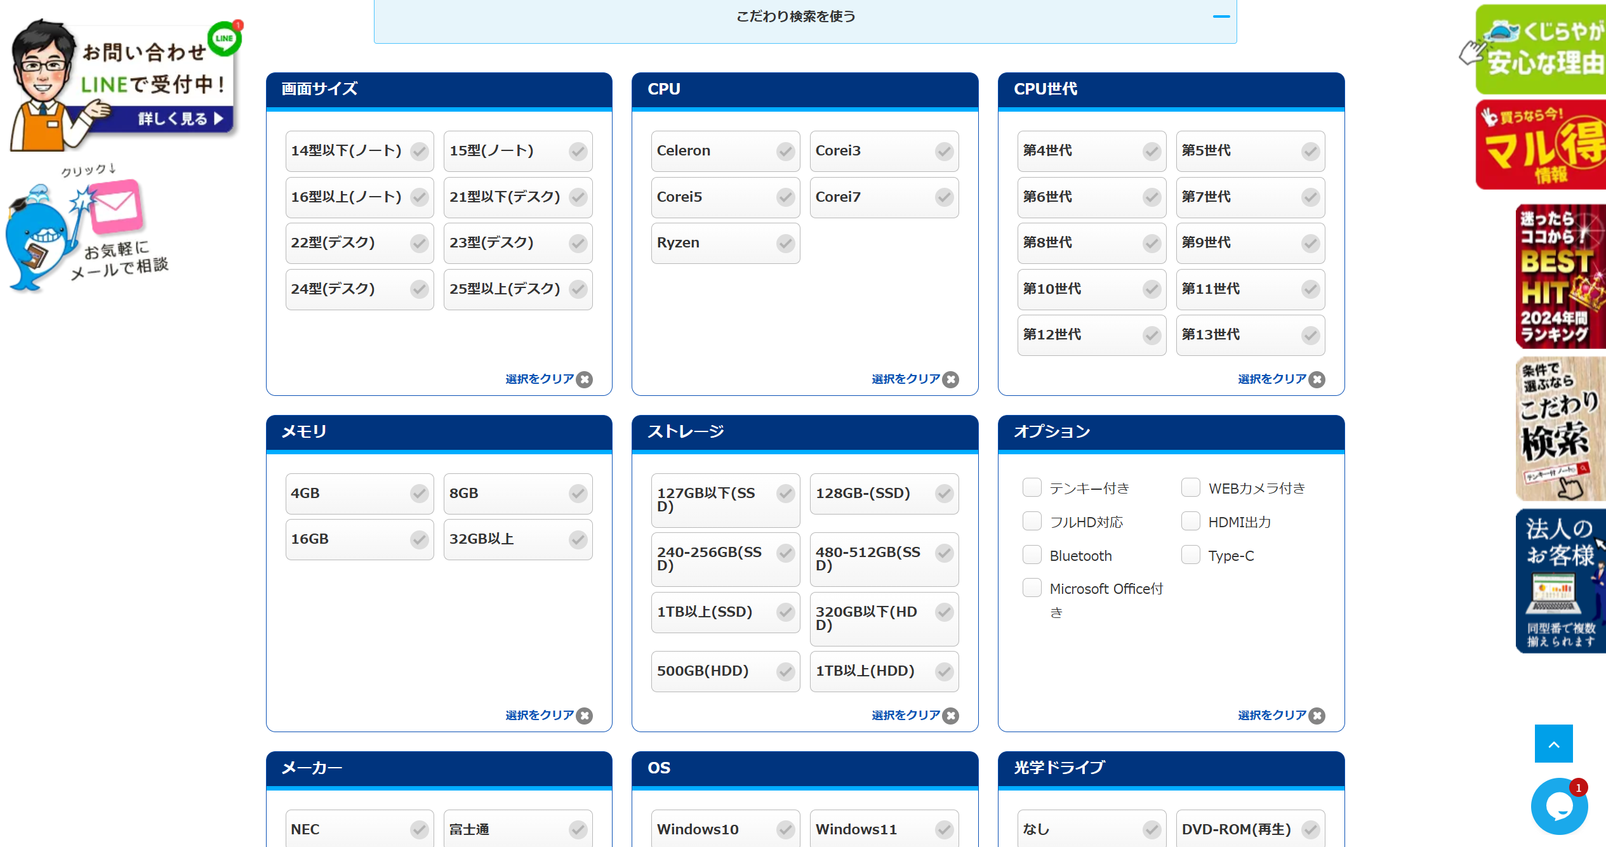This screenshot has width=1606, height=847.
Task: Click the chat bubble icon with notification badge
Action: [1558, 806]
